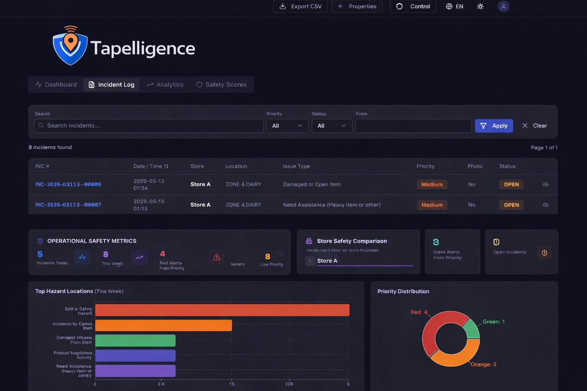The width and height of the screenshot is (587, 391).
Task: Click the Store A progress bar
Action: point(365,265)
